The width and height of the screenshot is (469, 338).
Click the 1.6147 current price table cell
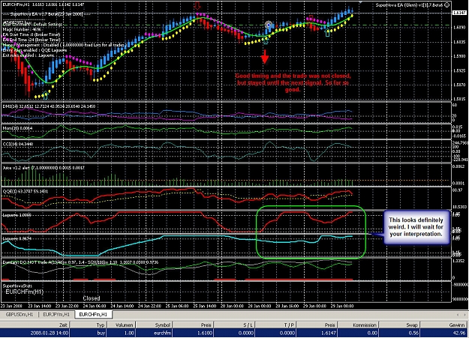tap(329, 333)
